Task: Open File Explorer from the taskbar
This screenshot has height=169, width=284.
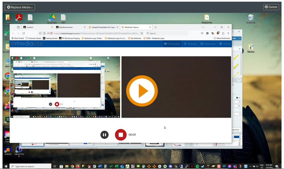Action: point(67,166)
